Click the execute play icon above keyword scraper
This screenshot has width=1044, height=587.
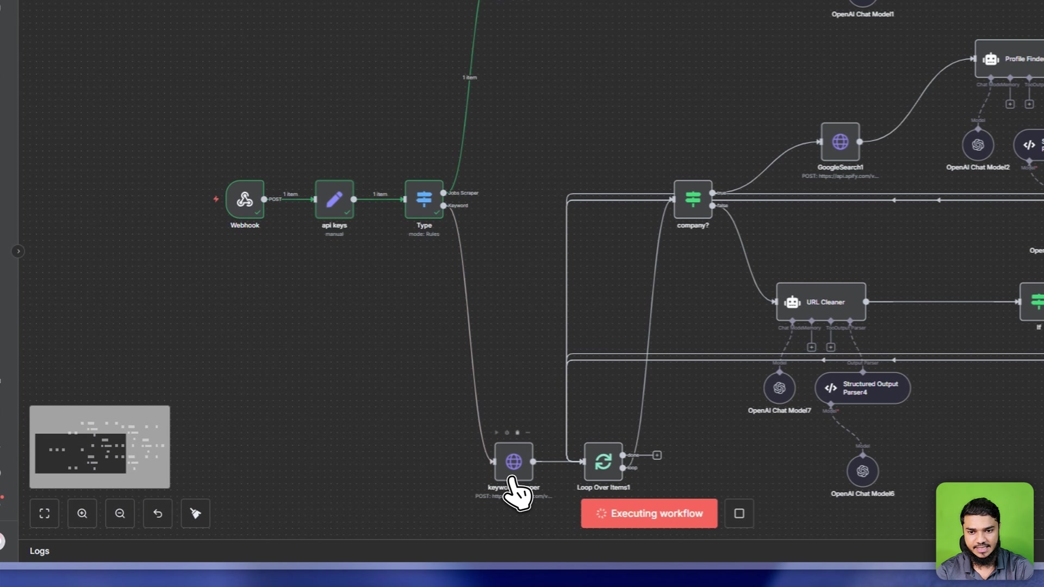(496, 433)
